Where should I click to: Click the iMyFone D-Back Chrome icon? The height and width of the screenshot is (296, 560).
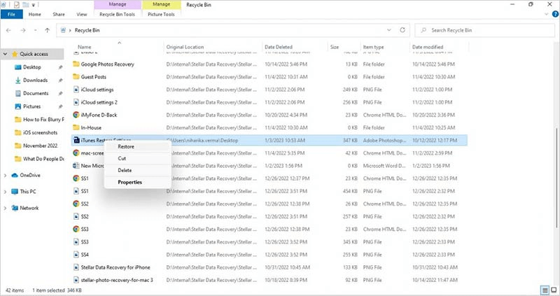pyautogui.click(x=76, y=115)
